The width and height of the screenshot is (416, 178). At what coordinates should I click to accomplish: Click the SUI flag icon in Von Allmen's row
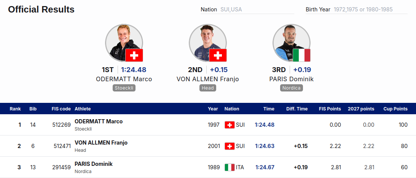tap(230, 146)
